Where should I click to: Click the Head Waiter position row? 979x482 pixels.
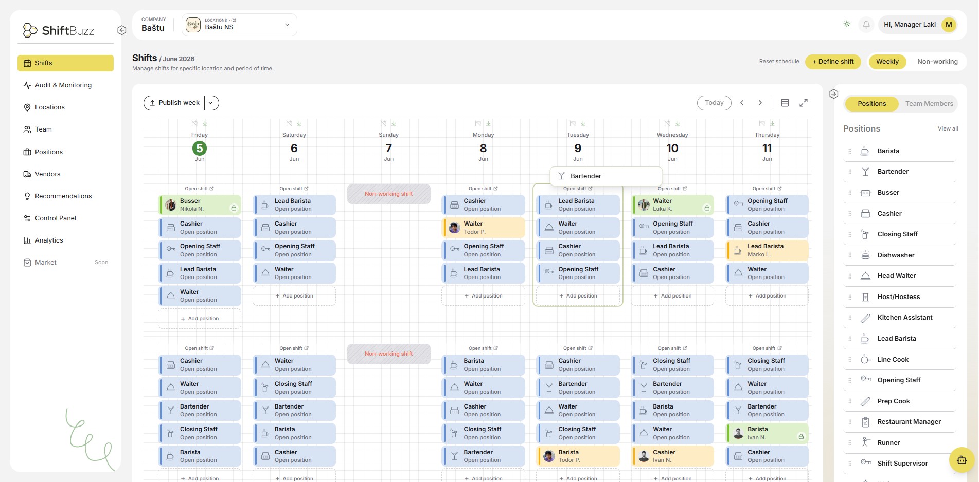(900, 276)
